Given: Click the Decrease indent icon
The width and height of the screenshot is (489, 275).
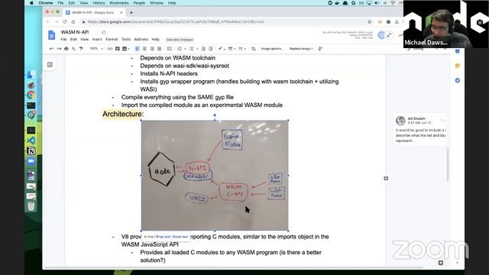Looking at the screenshot, I should pyautogui.click(x=203, y=49).
